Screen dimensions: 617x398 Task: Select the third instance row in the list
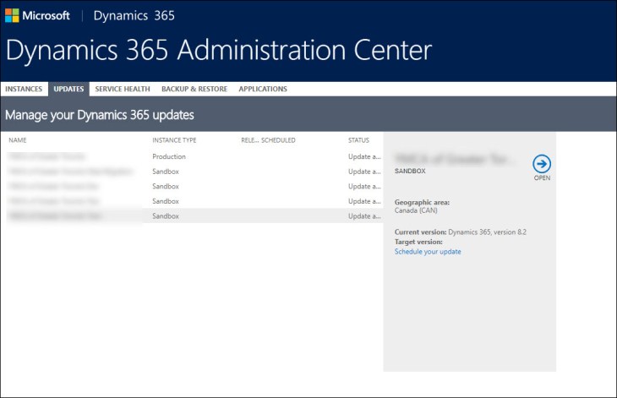[166, 186]
